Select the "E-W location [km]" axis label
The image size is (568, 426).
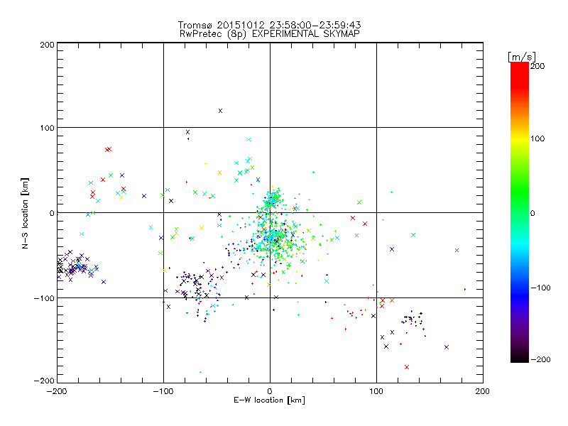click(269, 400)
